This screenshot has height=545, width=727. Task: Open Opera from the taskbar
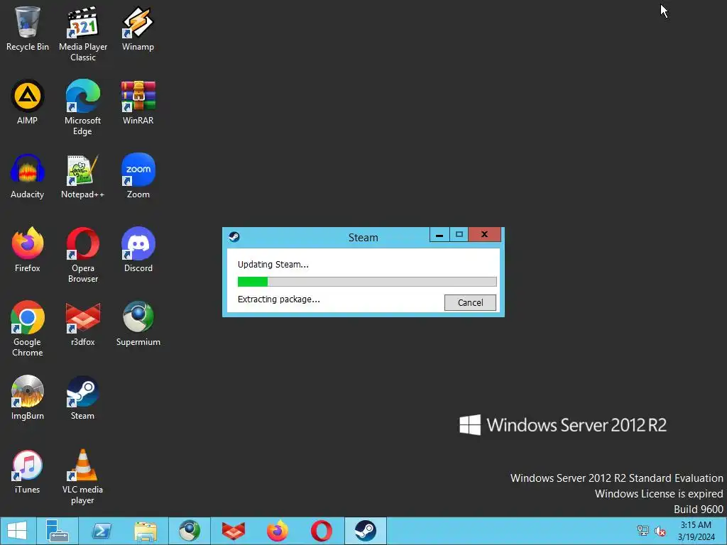tap(322, 531)
